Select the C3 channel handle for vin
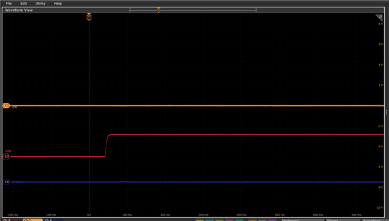Viewport: 389px width, 221px height. [x=7, y=156]
